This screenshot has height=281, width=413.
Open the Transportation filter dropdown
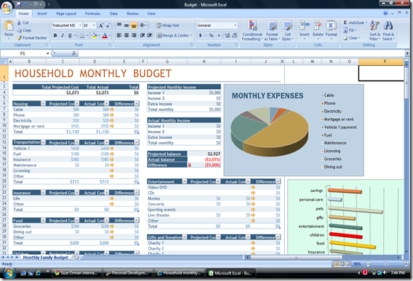[x=43, y=142]
